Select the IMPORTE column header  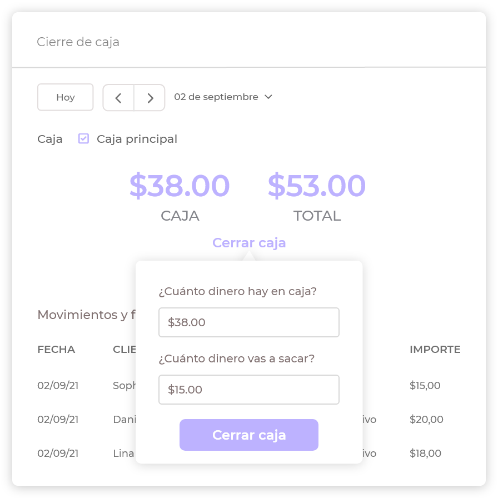pyautogui.click(x=435, y=350)
